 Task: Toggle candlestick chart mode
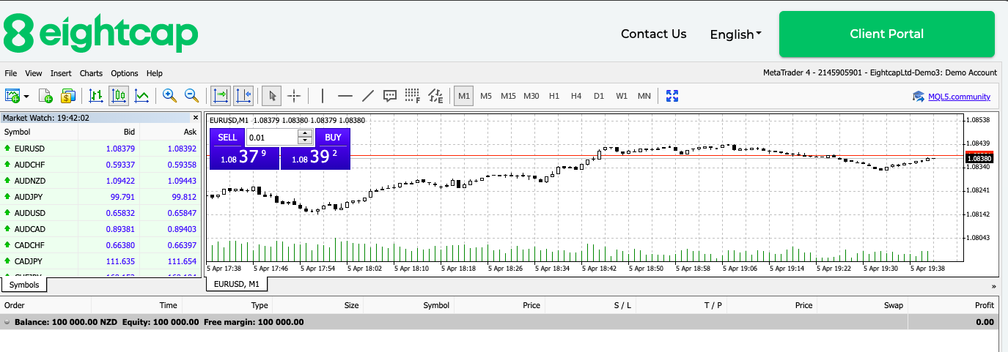tap(119, 95)
